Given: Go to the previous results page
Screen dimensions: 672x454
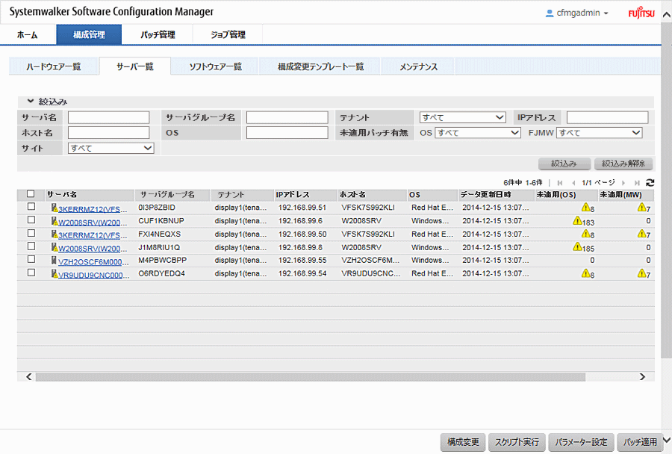Looking at the screenshot, I should pyautogui.click(x=573, y=183).
